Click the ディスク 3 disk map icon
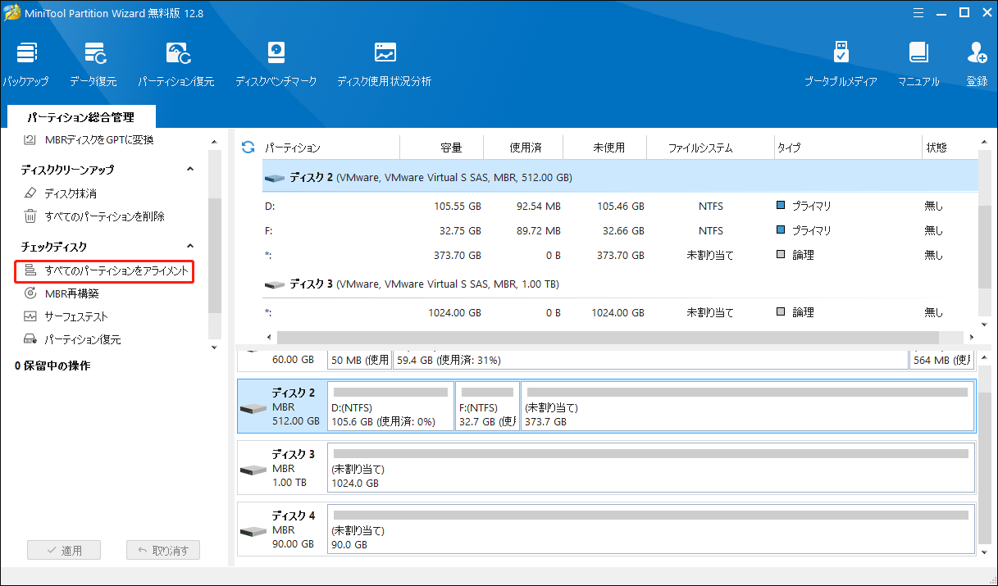Image resolution: width=998 pixels, height=586 pixels. (253, 469)
